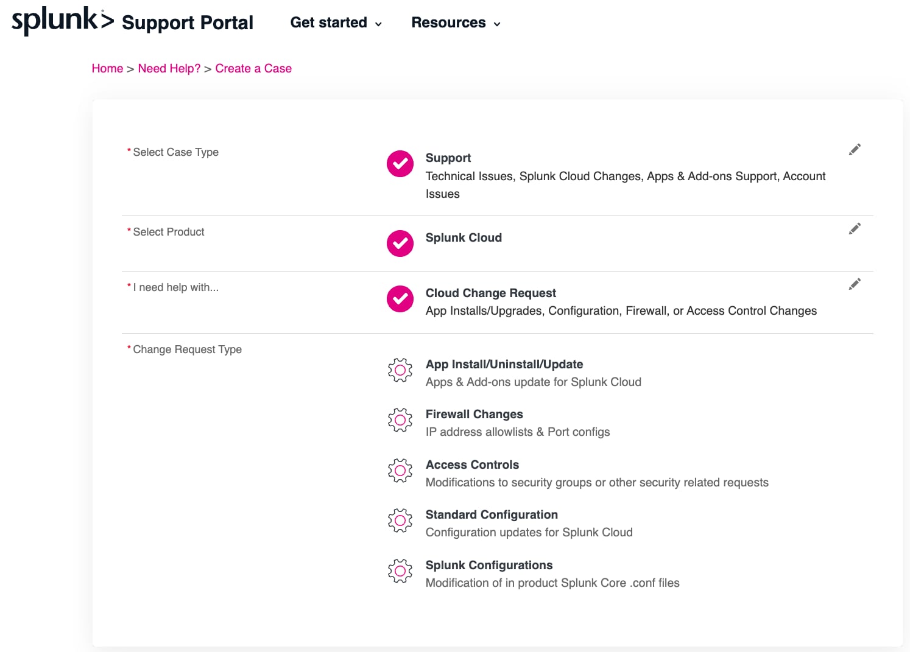Click the 'I need help with...' label

click(x=175, y=287)
